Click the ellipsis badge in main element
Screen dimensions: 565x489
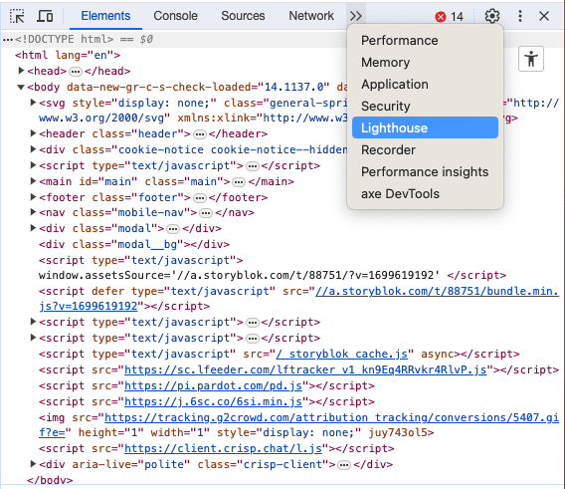point(239,182)
